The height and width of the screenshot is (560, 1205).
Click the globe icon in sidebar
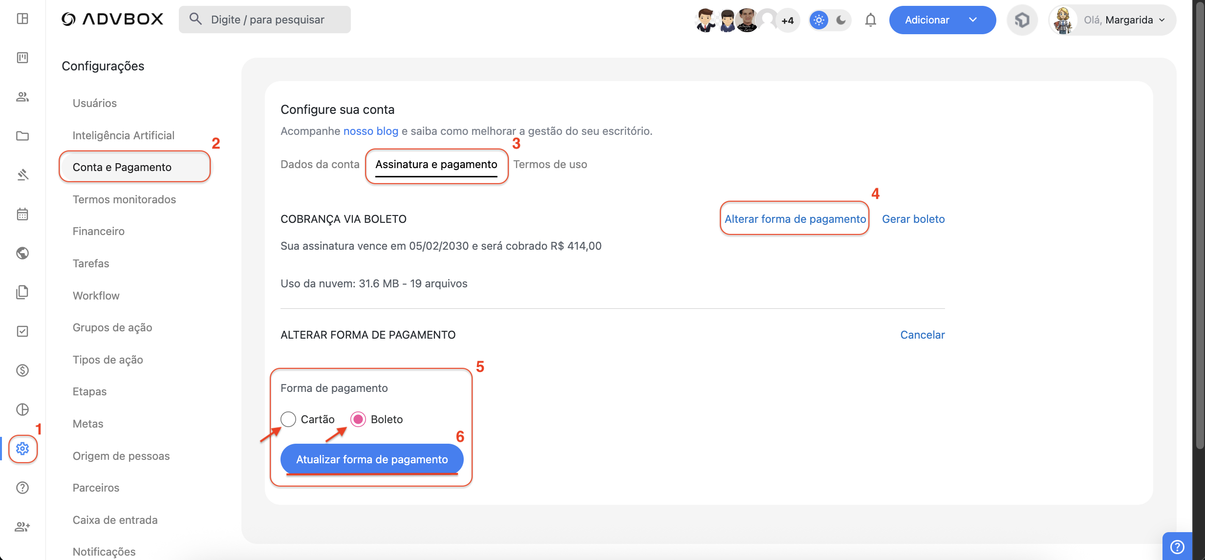click(x=22, y=253)
